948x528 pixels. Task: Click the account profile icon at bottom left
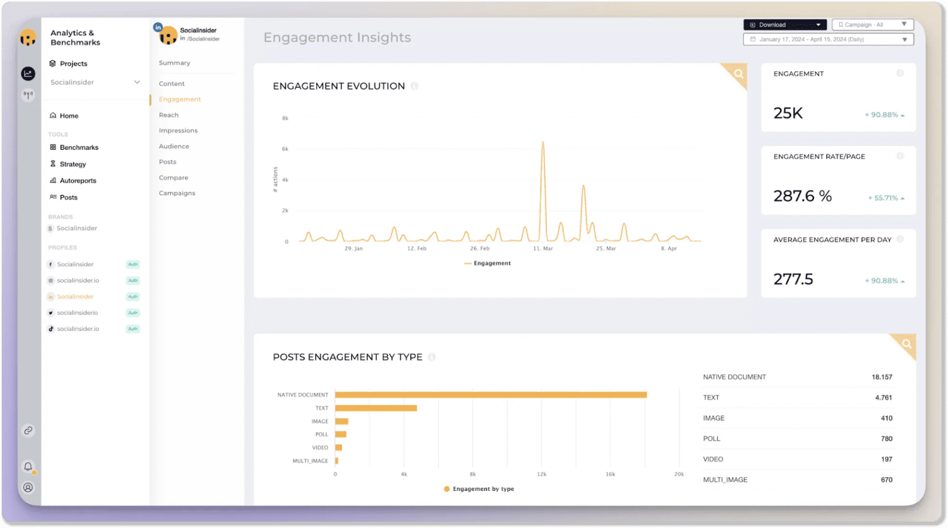pyautogui.click(x=28, y=487)
